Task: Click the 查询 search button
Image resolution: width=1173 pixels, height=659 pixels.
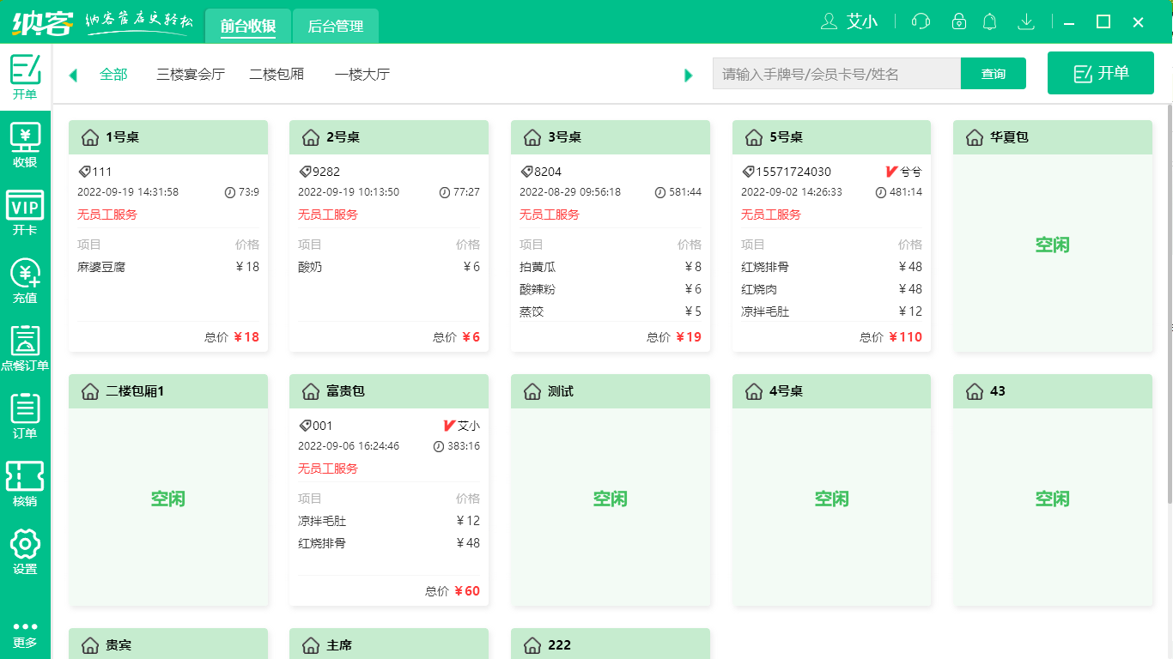Action: point(993,74)
